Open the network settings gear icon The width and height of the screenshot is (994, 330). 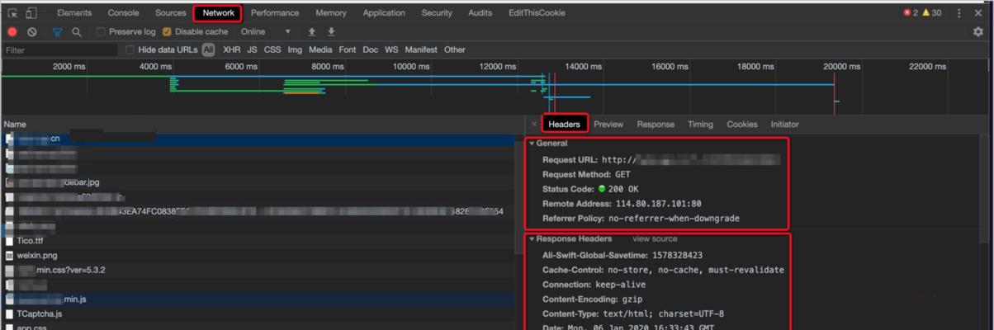pos(978,32)
